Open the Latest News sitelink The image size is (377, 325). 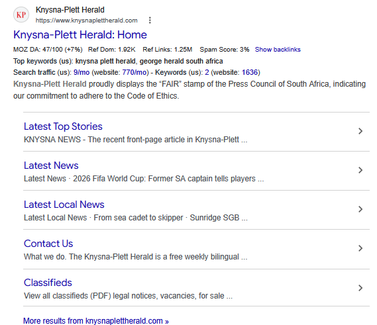51,165
